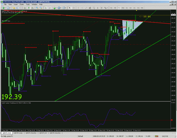The width and height of the screenshot is (177, 138).
Task: Click the Arrows objects icon
Action: (105, 8)
